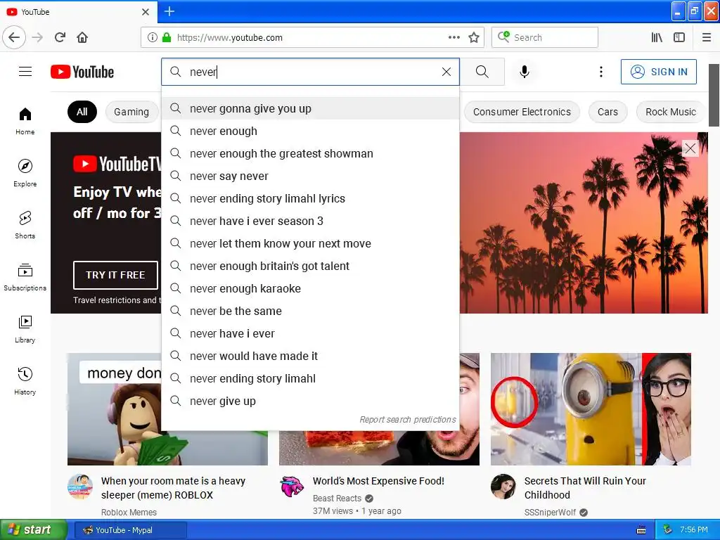Choose suggestion never have i ever season 3
This screenshot has height=540, width=720.
[x=310, y=221]
